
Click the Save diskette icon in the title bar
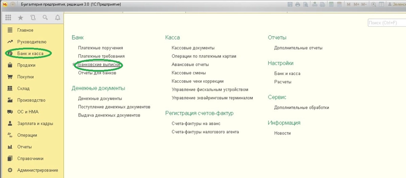coord(290,4)
